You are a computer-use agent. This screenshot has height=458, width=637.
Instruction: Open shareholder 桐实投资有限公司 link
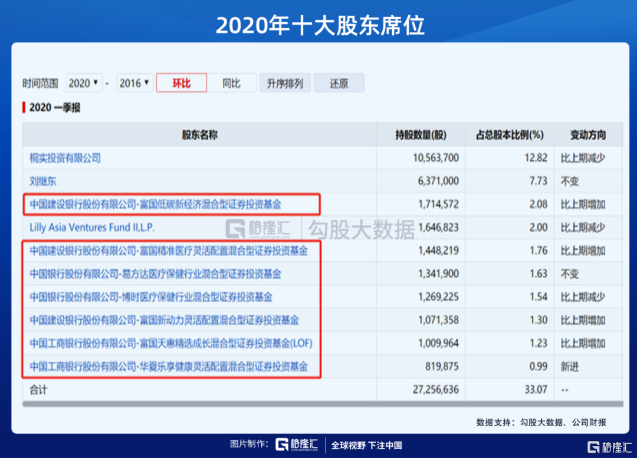(65, 158)
